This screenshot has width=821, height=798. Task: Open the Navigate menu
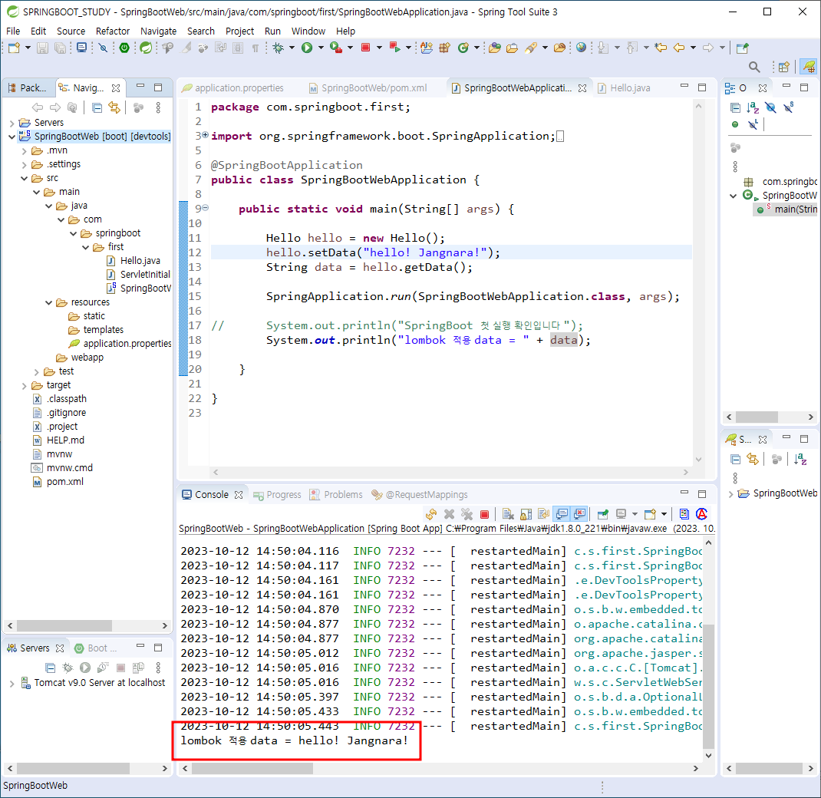tap(158, 31)
